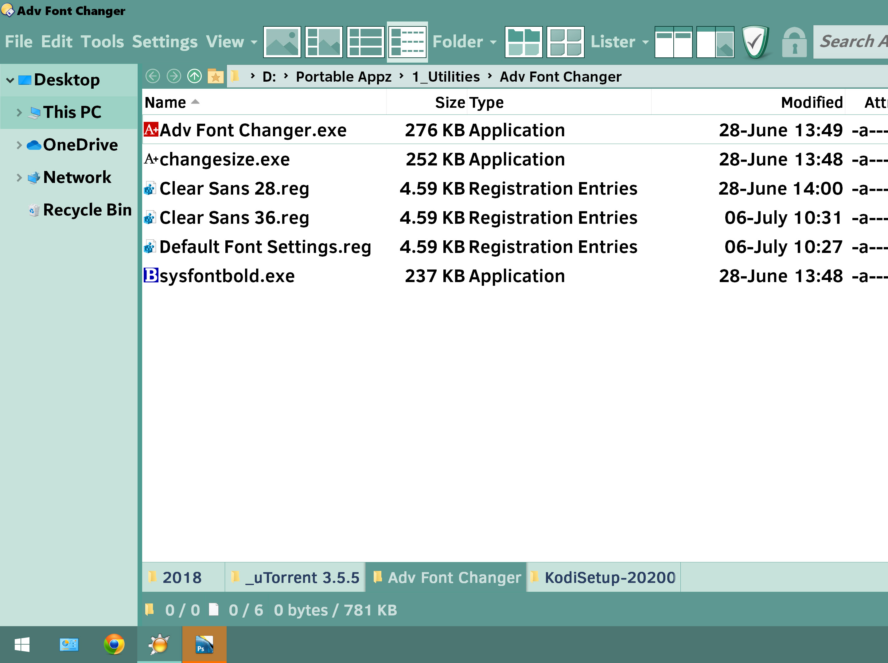The width and height of the screenshot is (888, 663).
Task: Click the shield checkmark icon
Action: click(x=756, y=42)
